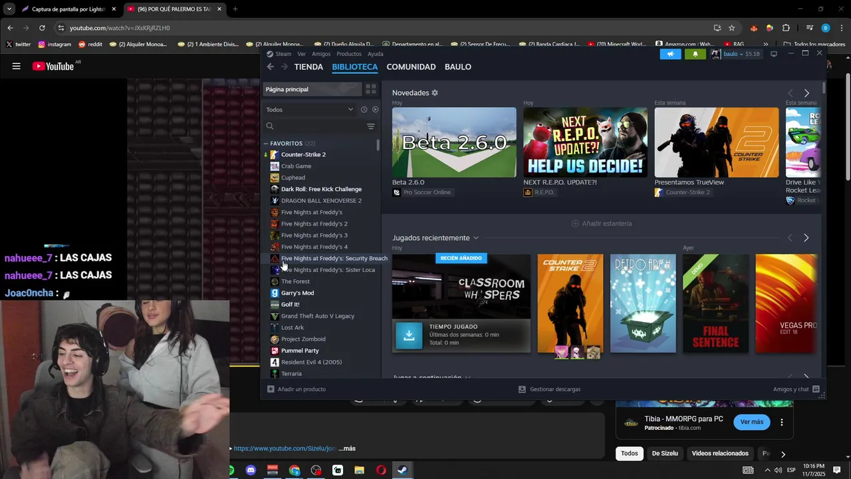Viewport: 851px width, 479px height.
Task: Open the BAULO profile tab
Action: (x=458, y=67)
